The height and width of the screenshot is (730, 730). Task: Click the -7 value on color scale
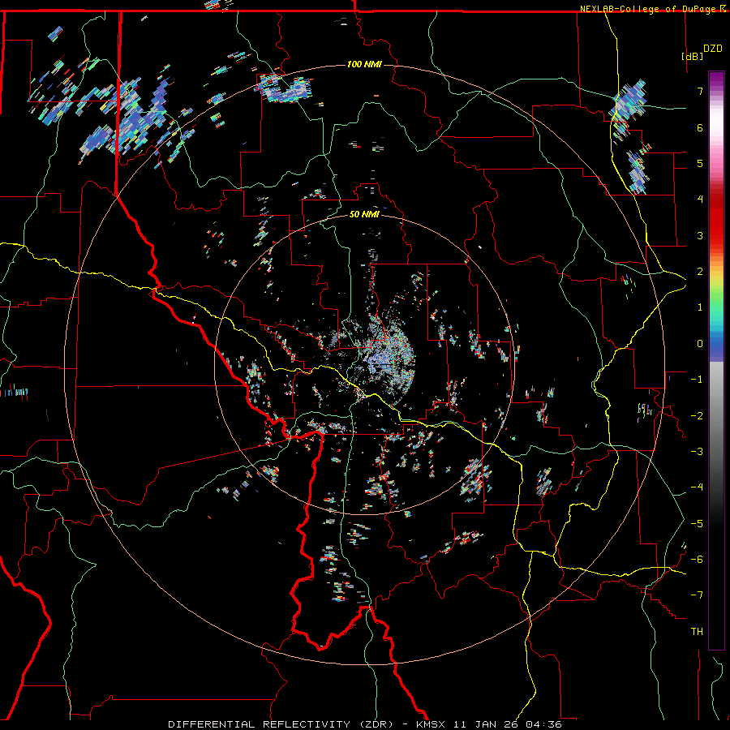click(x=697, y=595)
